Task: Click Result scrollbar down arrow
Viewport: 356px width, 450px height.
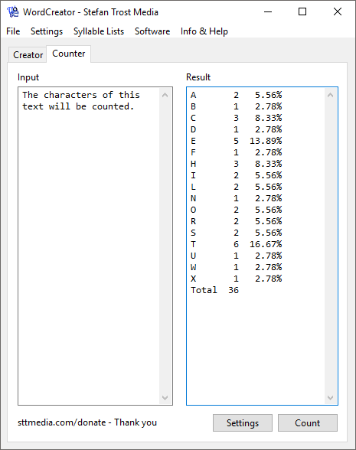Action: [331, 397]
